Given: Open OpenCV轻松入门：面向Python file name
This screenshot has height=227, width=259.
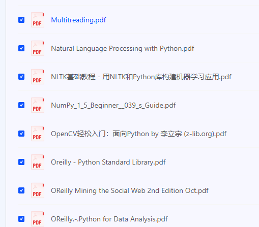Looking at the screenshot, I should [x=139, y=134].
